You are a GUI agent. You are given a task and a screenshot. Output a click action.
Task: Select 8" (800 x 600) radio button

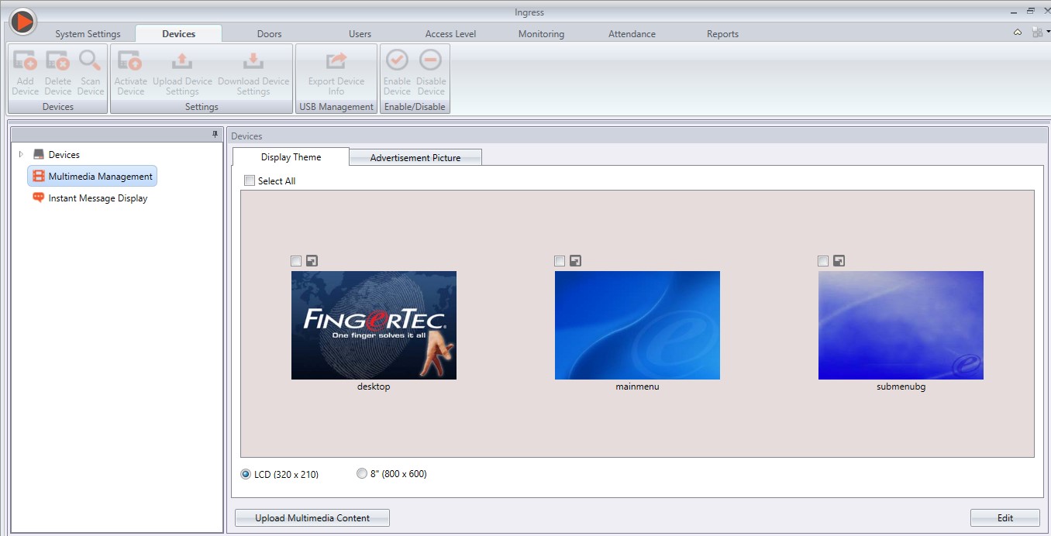(361, 473)
